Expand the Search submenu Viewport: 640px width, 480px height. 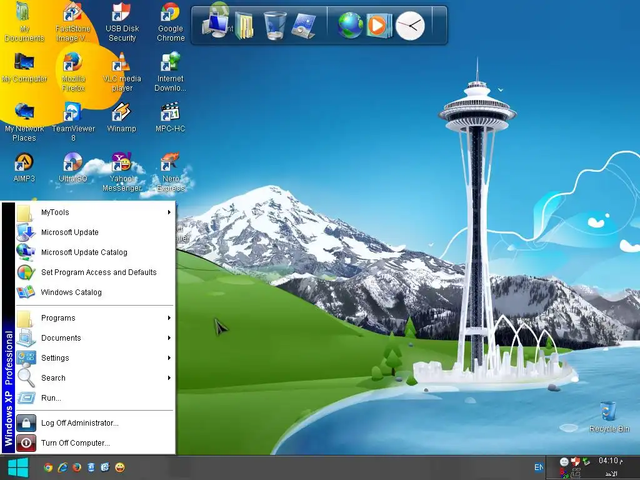point(96,378)
